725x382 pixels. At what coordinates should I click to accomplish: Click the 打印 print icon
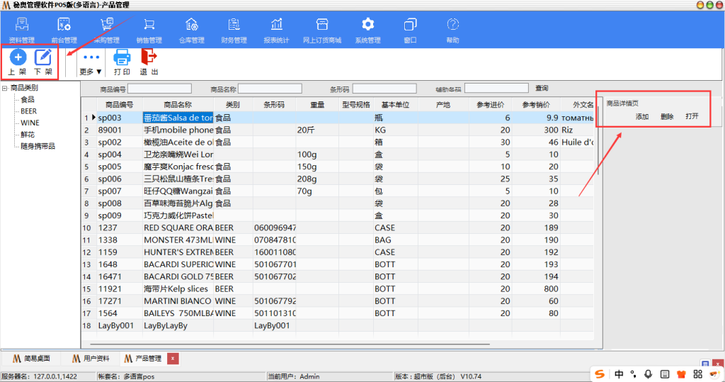[x=122, y=58]
